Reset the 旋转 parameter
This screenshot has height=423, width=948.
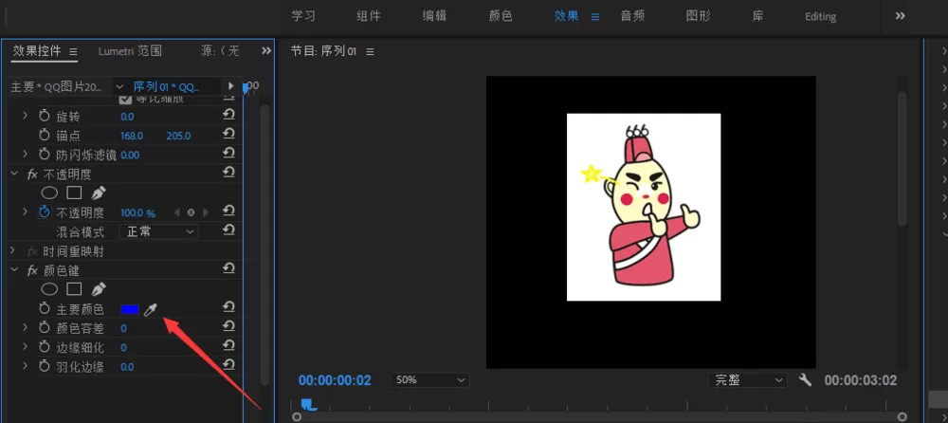point(228,115)
